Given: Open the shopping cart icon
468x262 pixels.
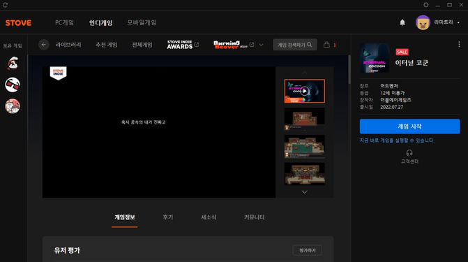Looking at the screenshot, I should tap(326, 45).
